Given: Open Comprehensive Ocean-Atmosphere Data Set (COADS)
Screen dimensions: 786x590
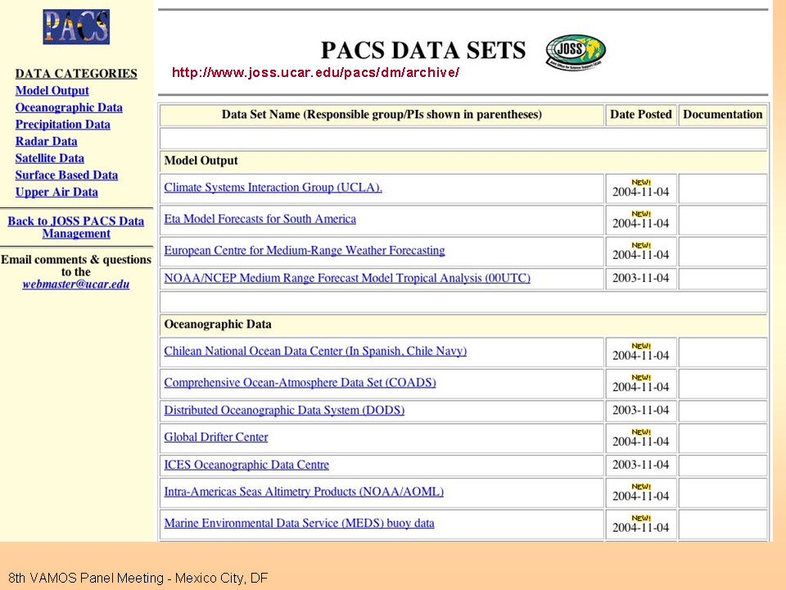Looking at the screenshot, I should (x=300, y=383).
